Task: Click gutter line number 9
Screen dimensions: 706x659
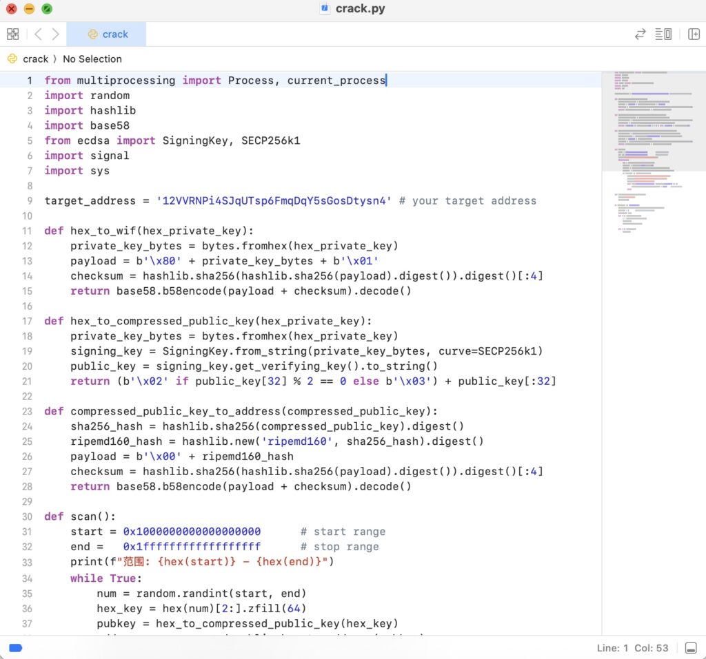Action: point(30,200)
